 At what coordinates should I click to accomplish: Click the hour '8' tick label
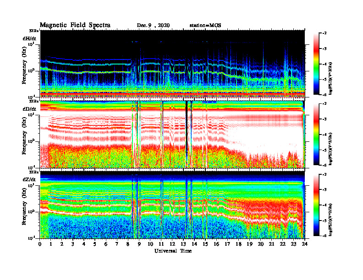click(x=128, y=244)
